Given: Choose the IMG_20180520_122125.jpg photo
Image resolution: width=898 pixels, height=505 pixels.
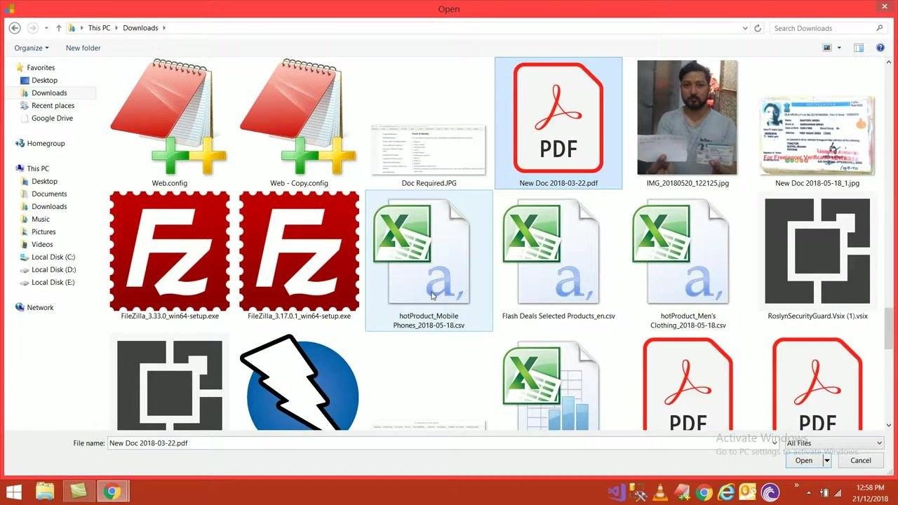Looking at the screenshot, I should click(x=688, y=125).
